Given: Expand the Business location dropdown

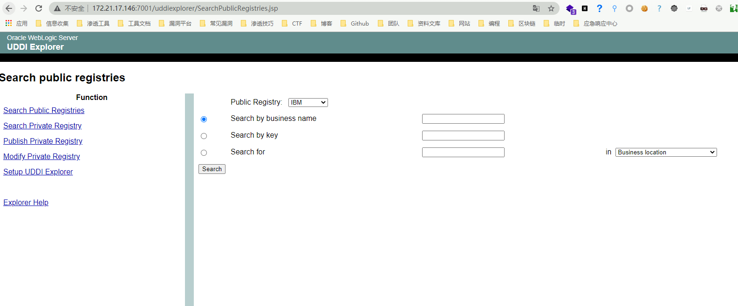Looking at the screenshot, I should tap(666, 153).
